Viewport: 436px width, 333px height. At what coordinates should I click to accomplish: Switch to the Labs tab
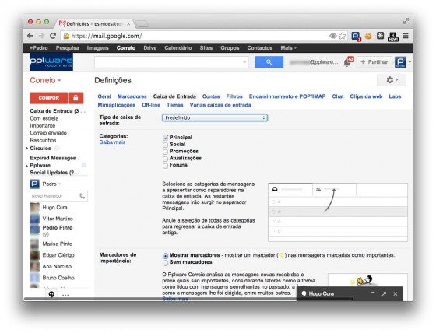[395, 96]
